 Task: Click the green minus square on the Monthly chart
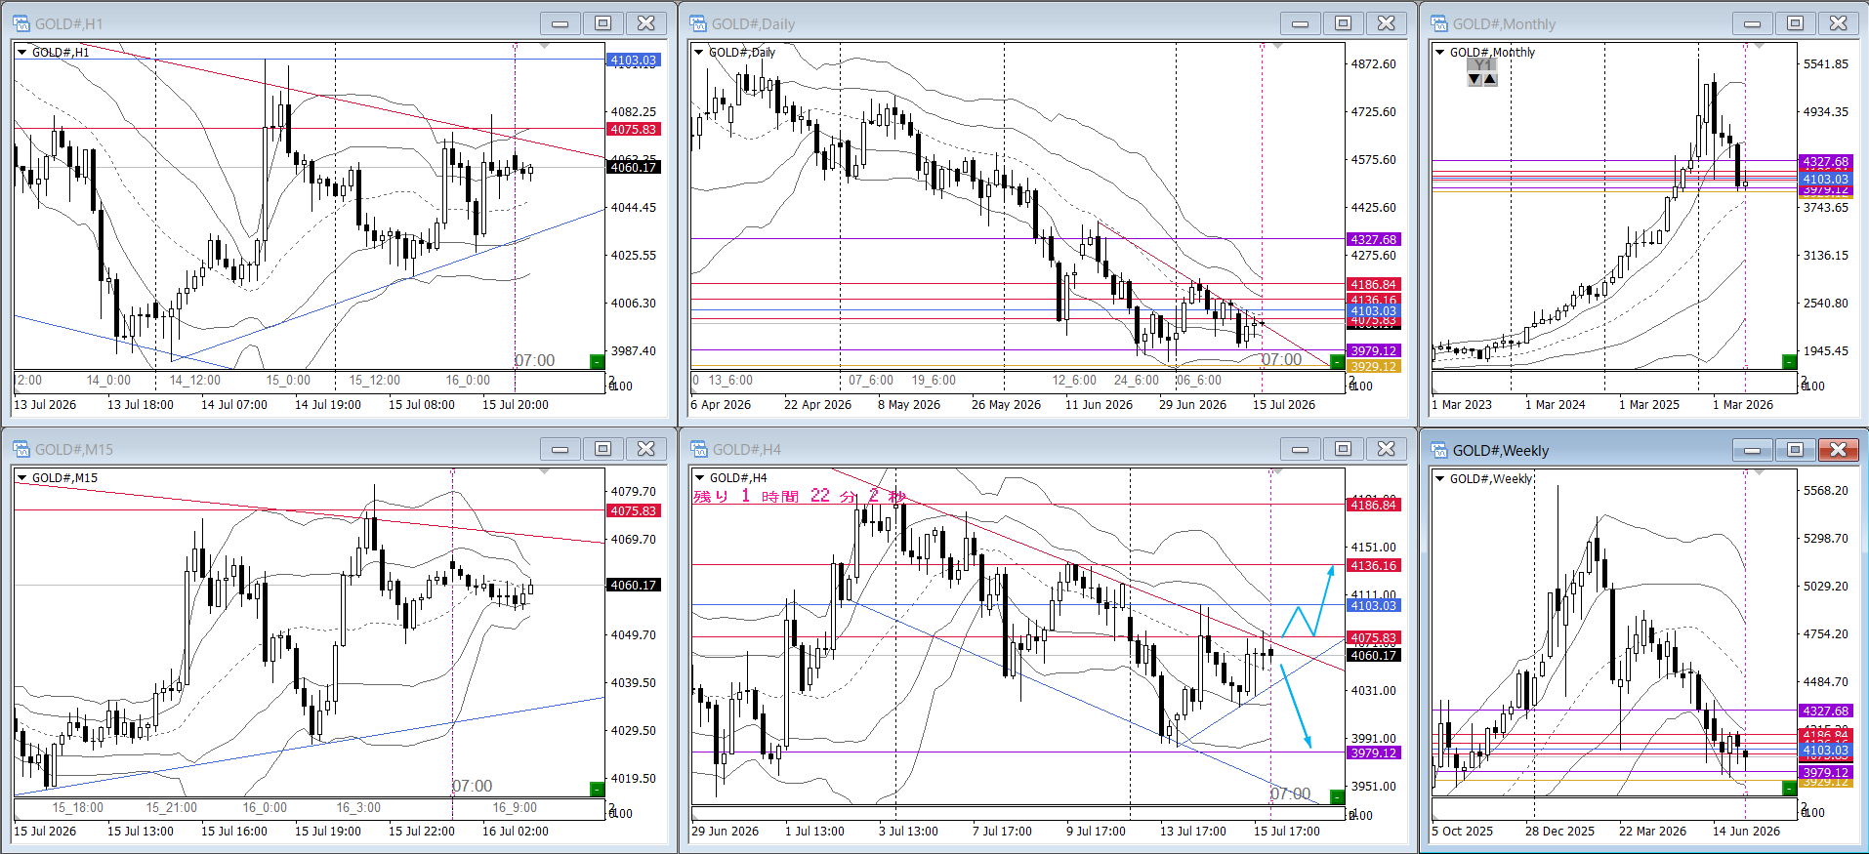1789,362
